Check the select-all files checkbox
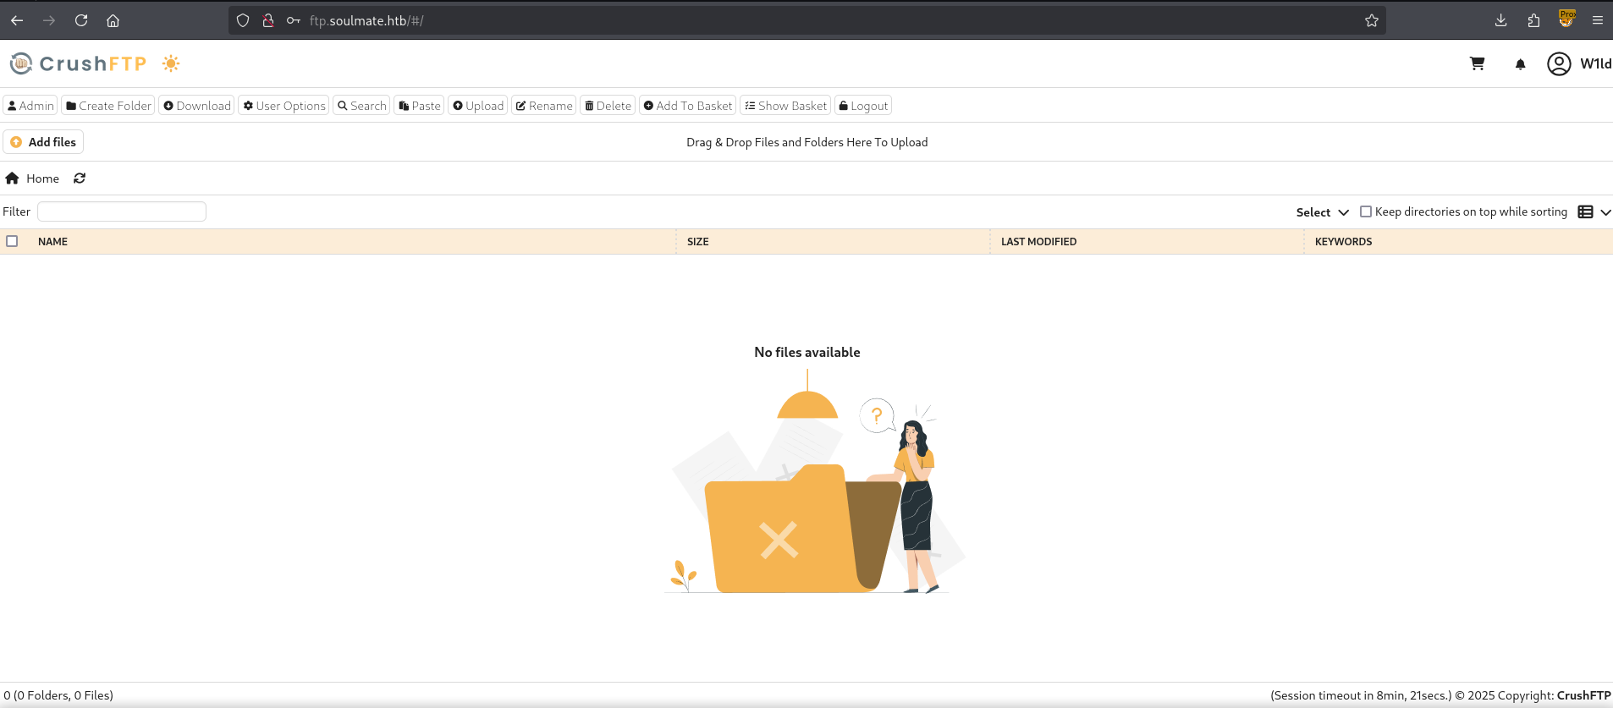The image size is (1613, 708). tap(12, 241)
